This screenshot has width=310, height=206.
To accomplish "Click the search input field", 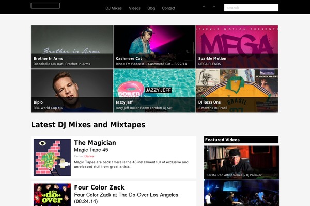I will click(251, 8).
